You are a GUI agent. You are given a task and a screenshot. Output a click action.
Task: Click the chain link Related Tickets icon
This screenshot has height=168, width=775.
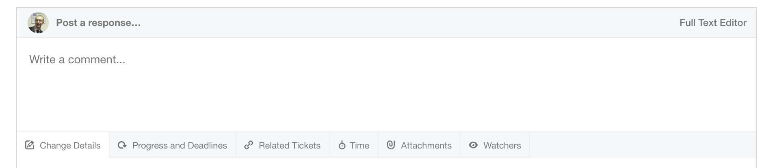tap(249, 145)
